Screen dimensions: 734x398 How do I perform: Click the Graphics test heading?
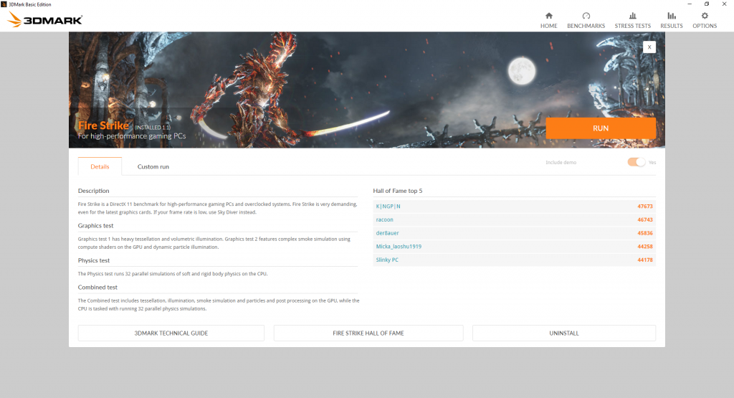[x=95, y=226]
